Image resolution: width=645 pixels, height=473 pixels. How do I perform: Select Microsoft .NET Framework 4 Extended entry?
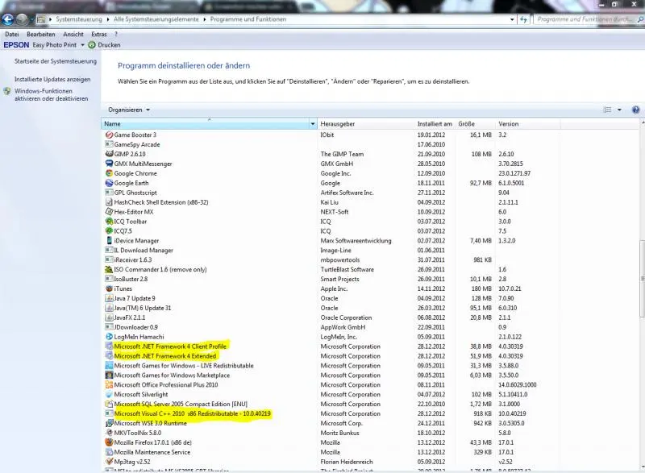pos(165,356)
